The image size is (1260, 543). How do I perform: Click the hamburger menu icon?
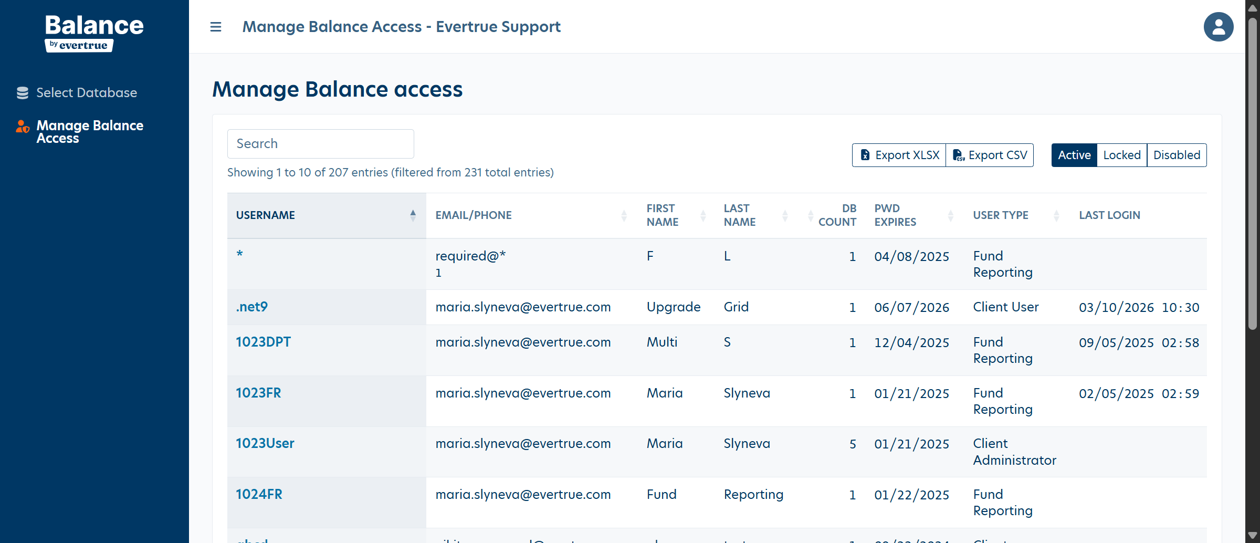coord(215,27)
